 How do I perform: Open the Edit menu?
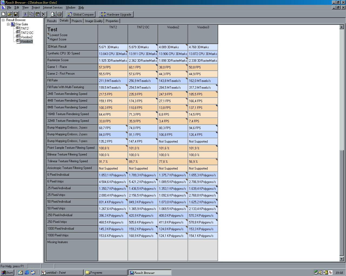pyautogui.click(x=17, y=8)
